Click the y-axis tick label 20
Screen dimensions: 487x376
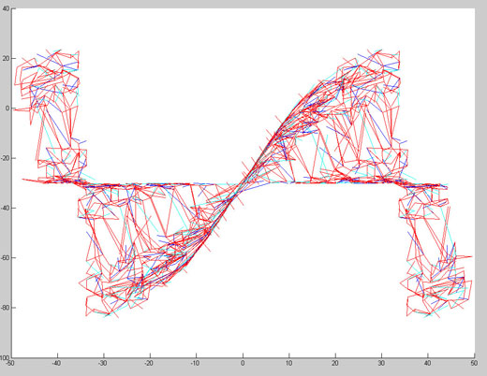(6, 59)
